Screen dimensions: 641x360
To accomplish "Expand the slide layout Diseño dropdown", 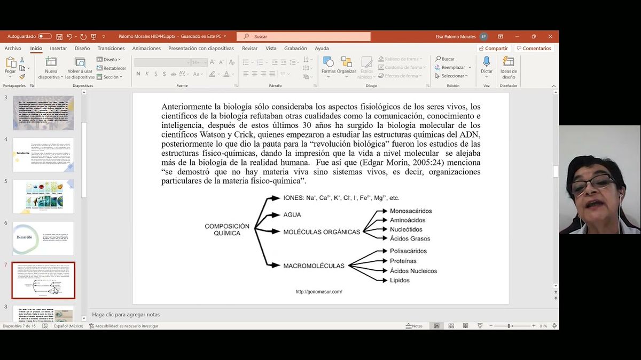I will [x=109, y=60].
